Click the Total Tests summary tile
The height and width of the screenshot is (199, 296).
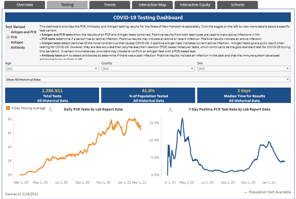52,95
